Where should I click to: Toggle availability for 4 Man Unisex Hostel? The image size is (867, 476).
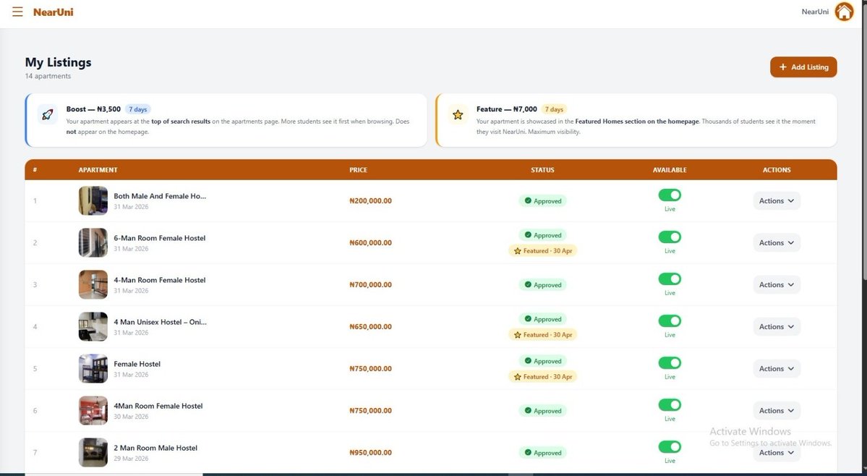point(670,321)
